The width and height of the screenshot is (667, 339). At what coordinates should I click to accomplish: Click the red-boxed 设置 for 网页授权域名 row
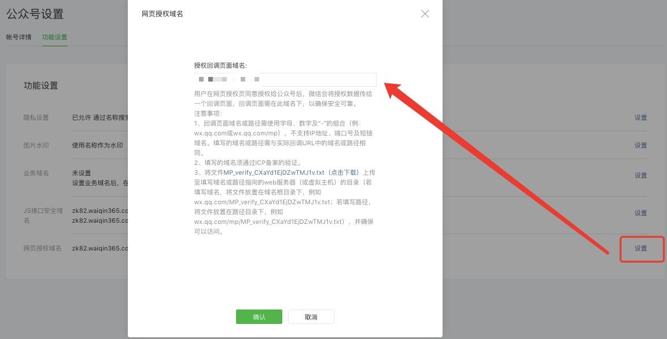(x=640, y=248)
